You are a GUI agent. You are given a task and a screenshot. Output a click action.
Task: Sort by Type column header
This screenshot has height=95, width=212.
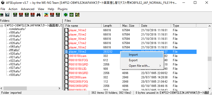tap(184, 26)
